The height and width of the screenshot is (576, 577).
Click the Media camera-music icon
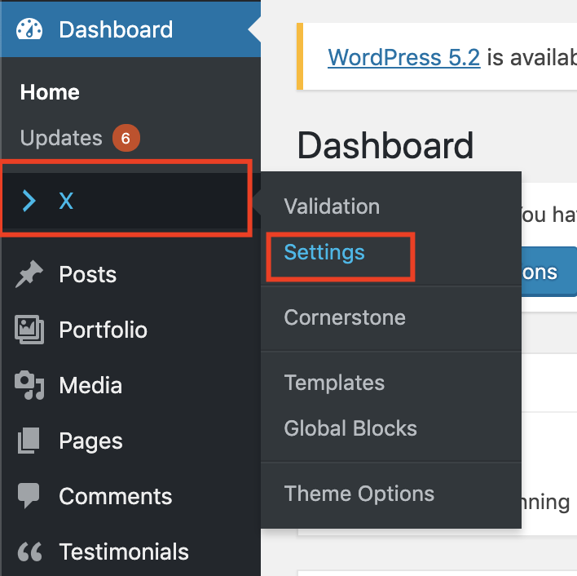tap(30, 386)
